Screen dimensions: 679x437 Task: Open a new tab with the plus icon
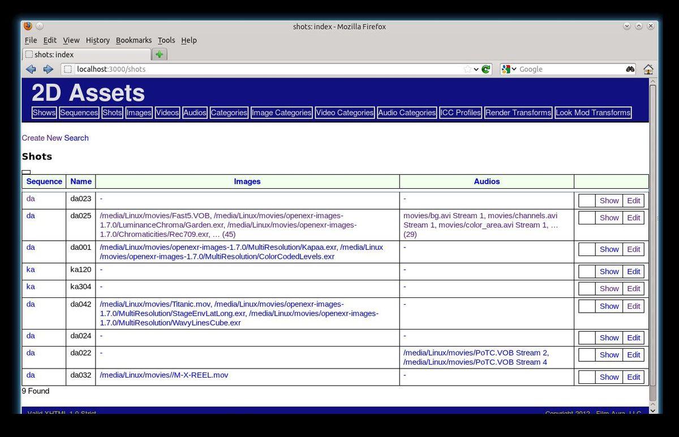pyautogui.click(x=160, y=54)
